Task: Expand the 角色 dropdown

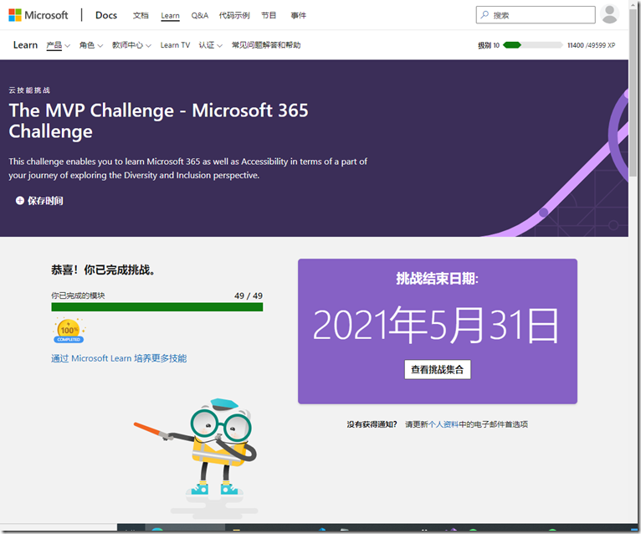Action: click(90, 45)
